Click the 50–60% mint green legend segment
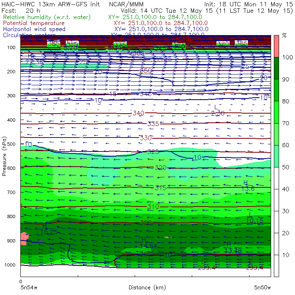Image resolution: width=295 pixels, height=295 pixels. click(x=276, y=156)
